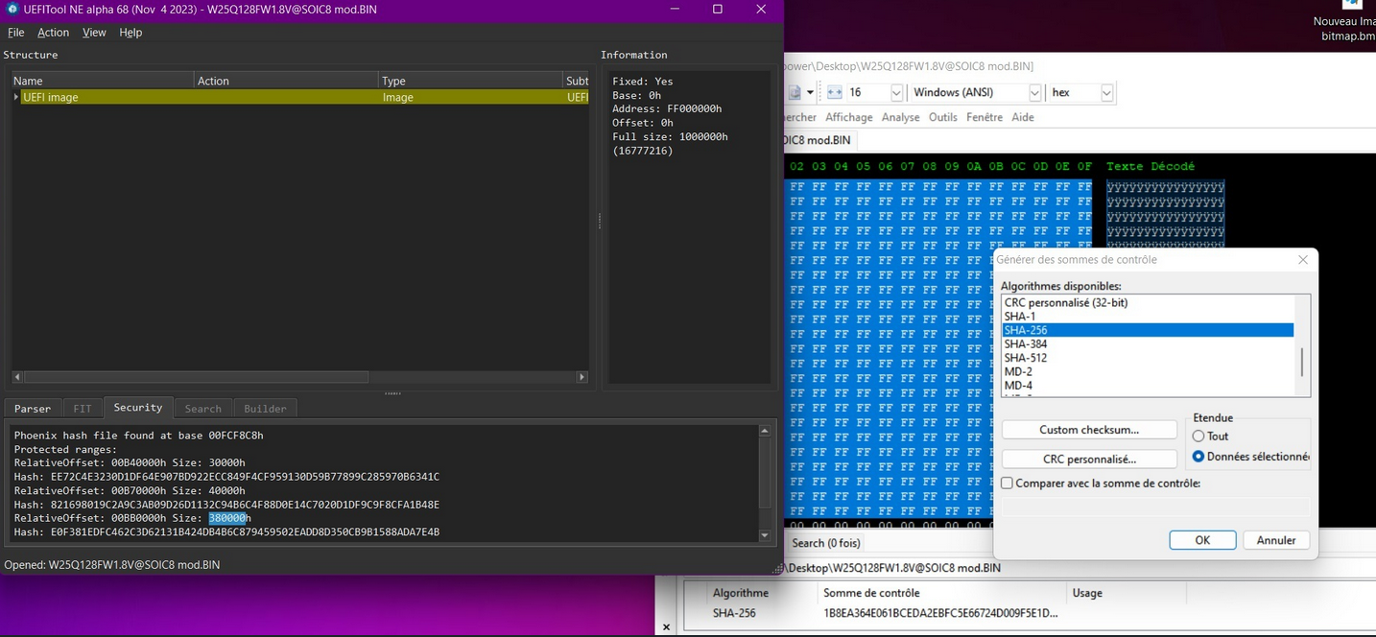
Task: Enable Comparer avec la somme de contrôle
Action: [1008, 484]
